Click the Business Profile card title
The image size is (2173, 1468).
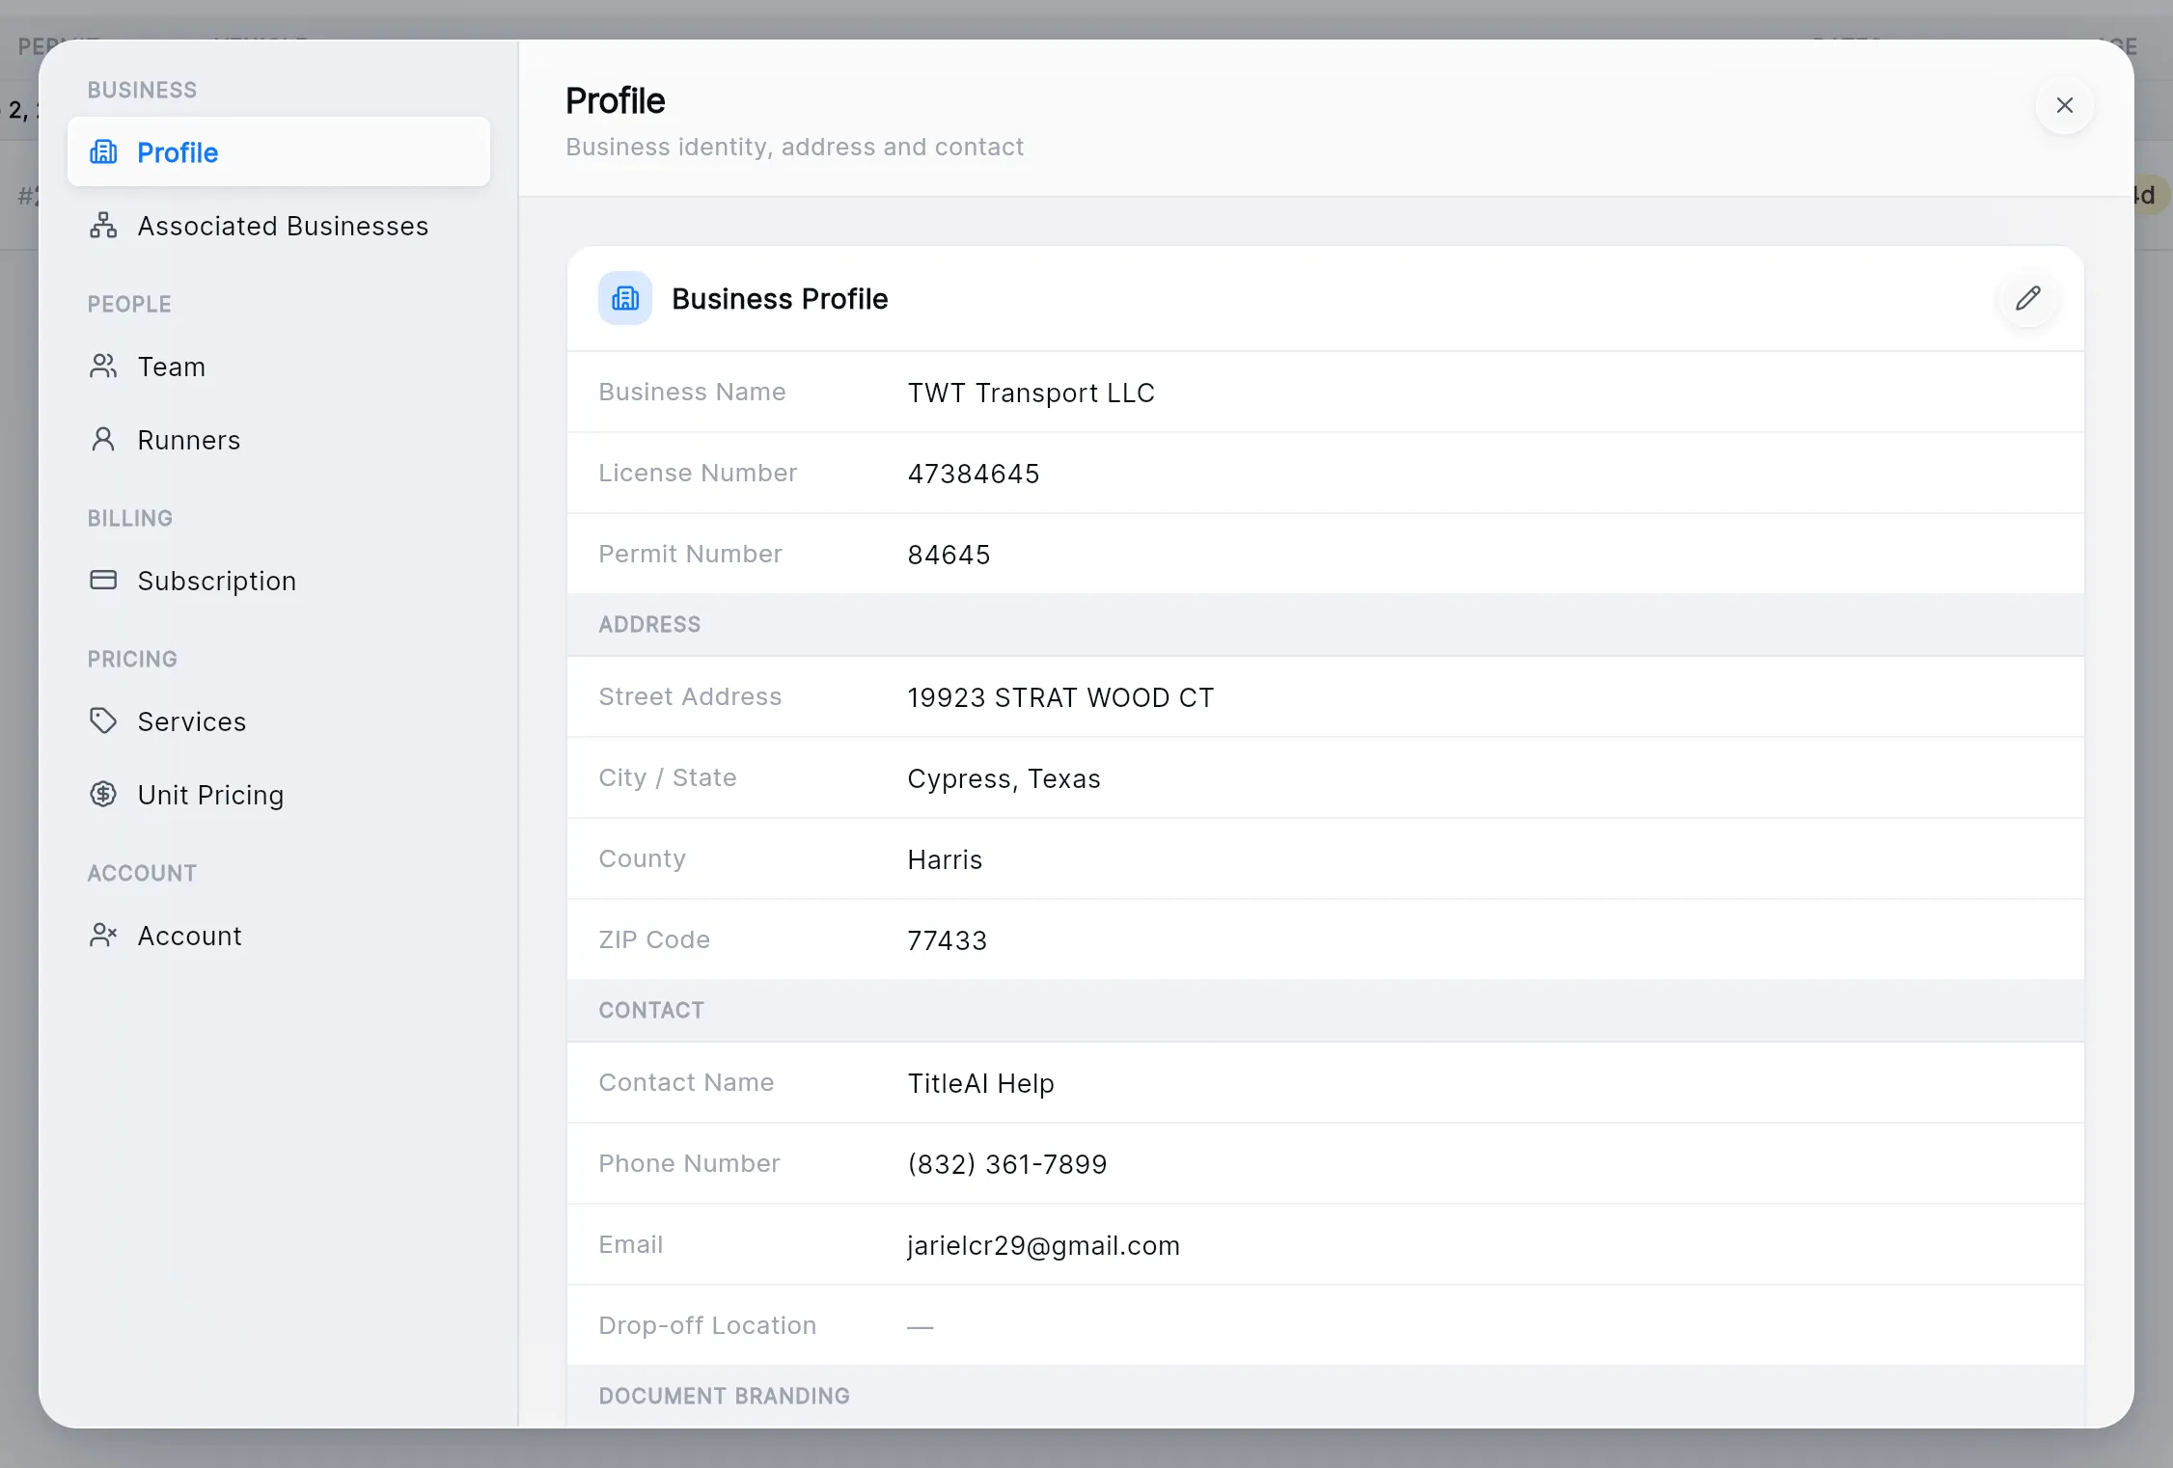[x=780, y=299]
